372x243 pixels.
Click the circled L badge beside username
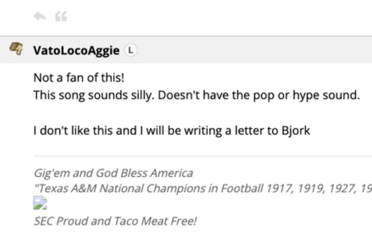[x=131, y=50]
